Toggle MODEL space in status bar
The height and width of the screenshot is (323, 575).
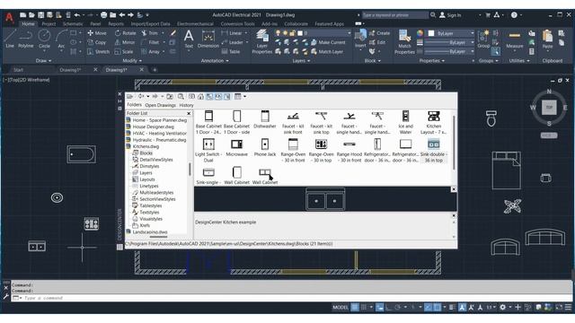coord(341,307)
